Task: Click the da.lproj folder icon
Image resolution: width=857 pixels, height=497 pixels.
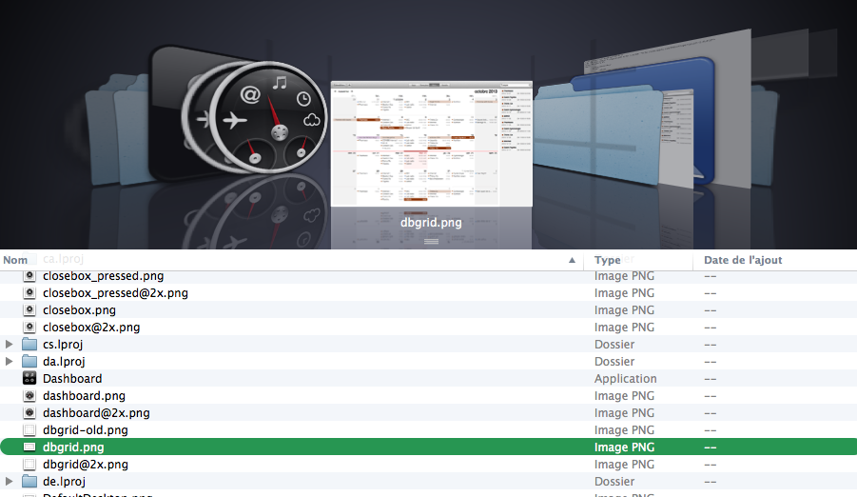Action: coord(29,361)
